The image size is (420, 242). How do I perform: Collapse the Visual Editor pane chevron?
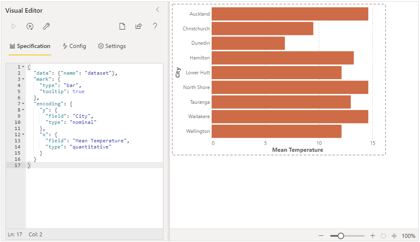click(x=157, y=10)
